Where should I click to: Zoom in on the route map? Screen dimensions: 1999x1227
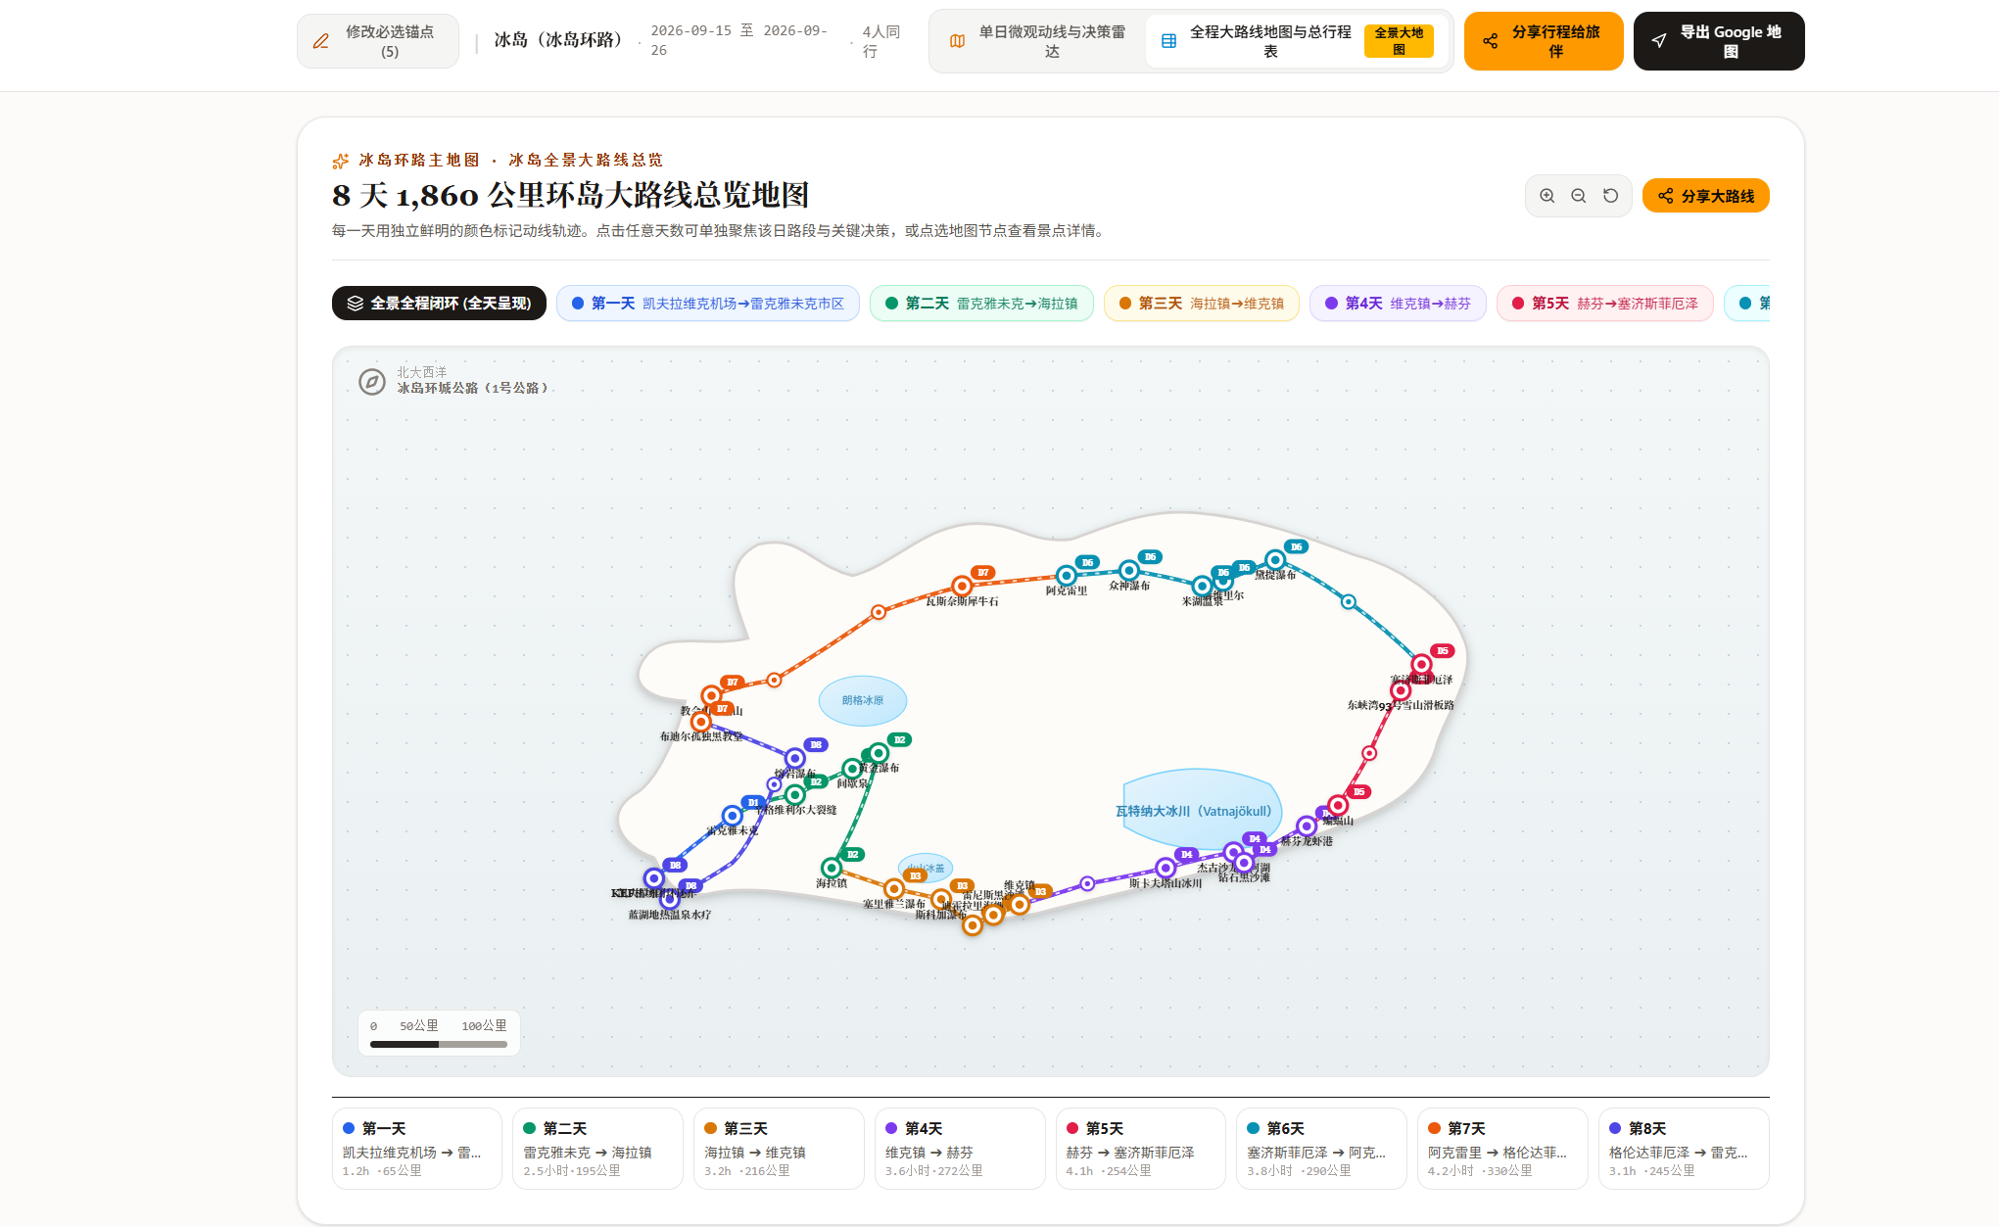click(1547, 196)
